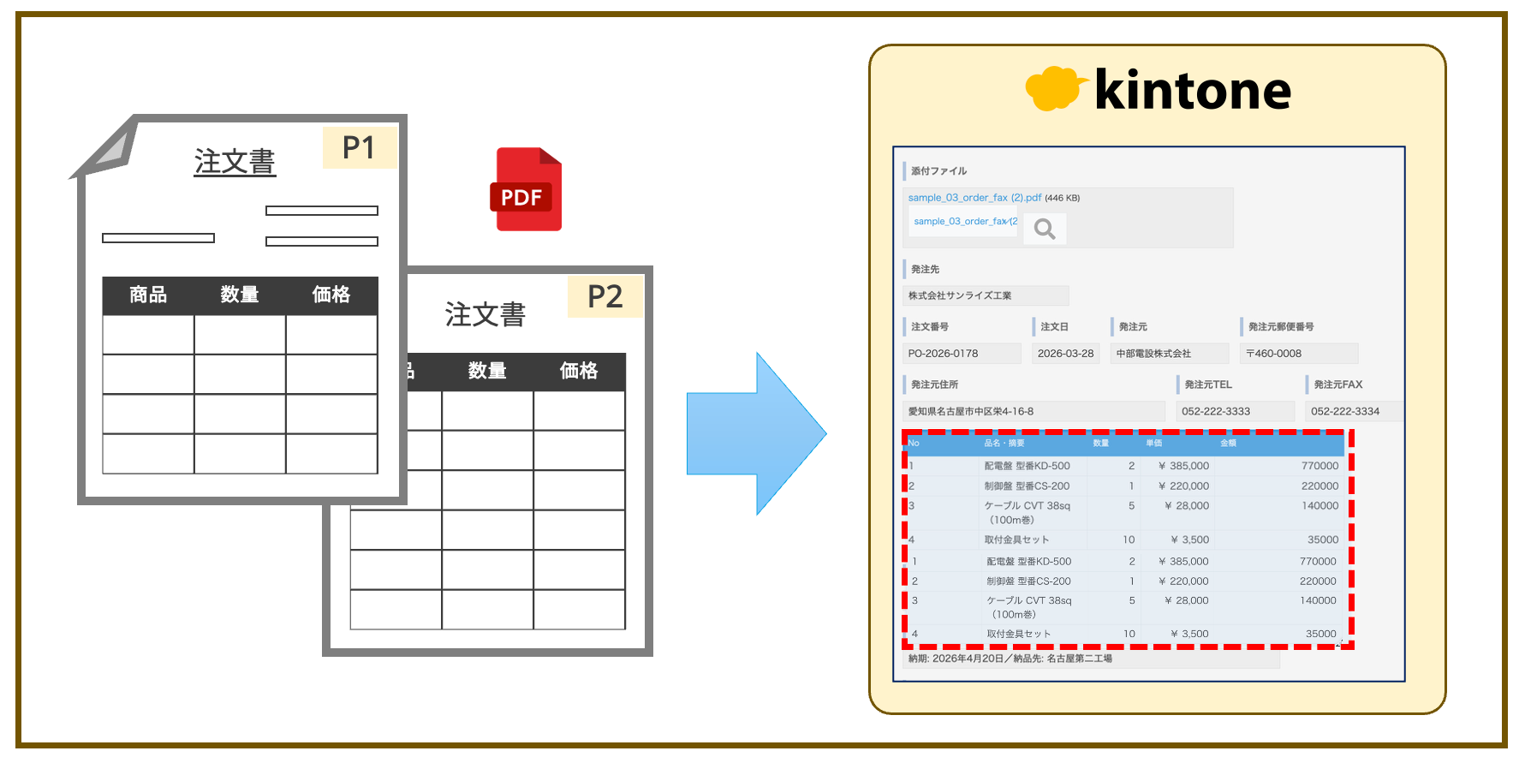This screenshot has width=1519, height=757.
Task: Click the 052-222-3334 FAX field
Action: pyautogui.click(x=1353, y=412)
